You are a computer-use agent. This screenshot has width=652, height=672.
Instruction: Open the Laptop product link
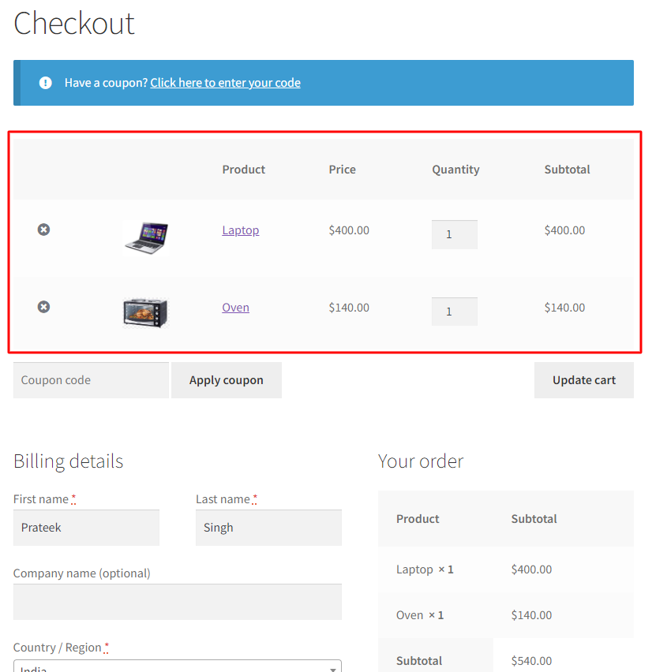(x=241, y=230)
